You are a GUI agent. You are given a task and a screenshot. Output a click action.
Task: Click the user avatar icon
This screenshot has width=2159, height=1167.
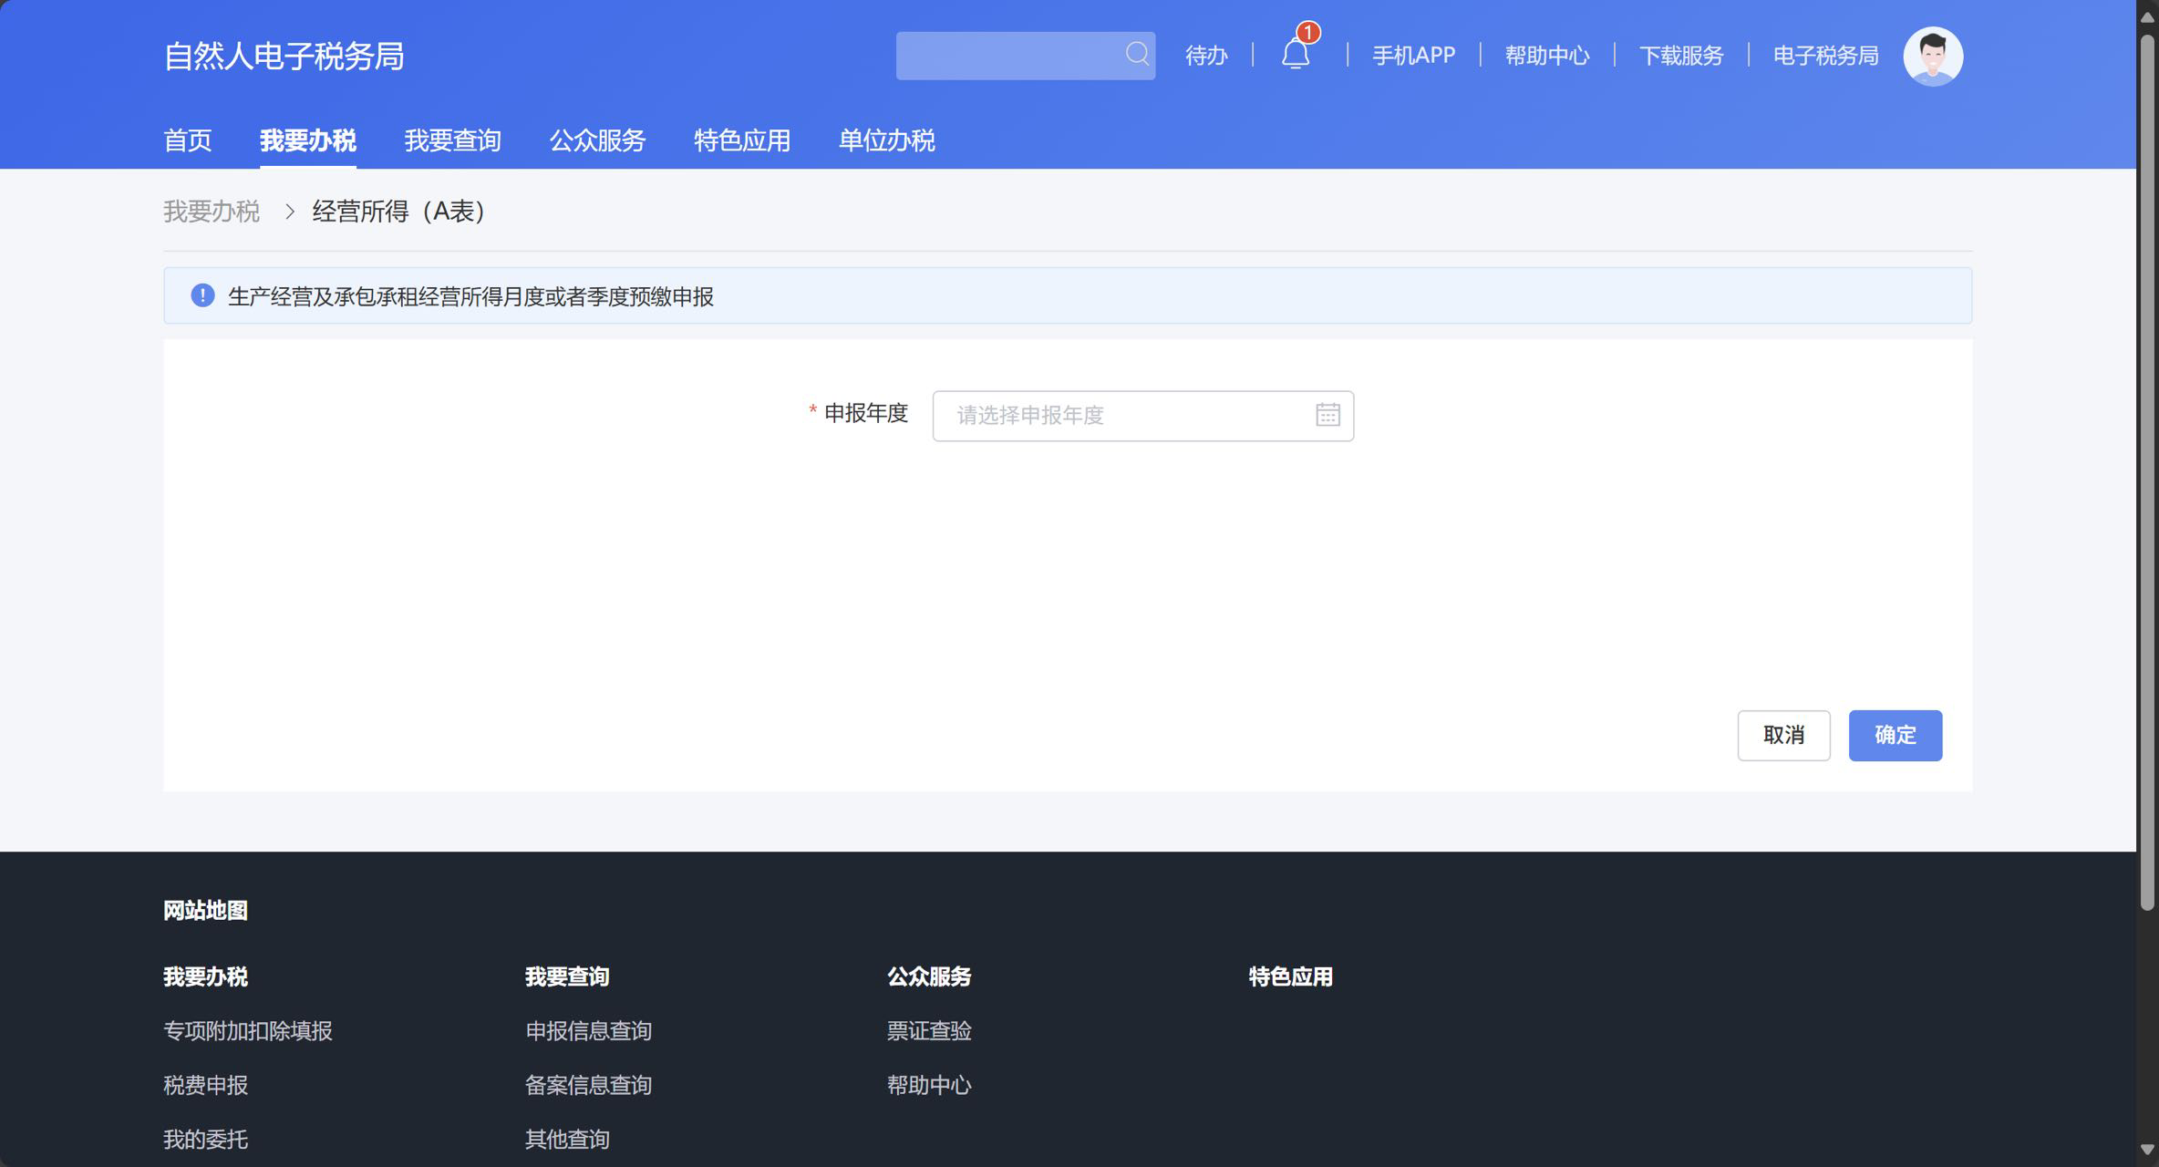tap(1932, 57)
